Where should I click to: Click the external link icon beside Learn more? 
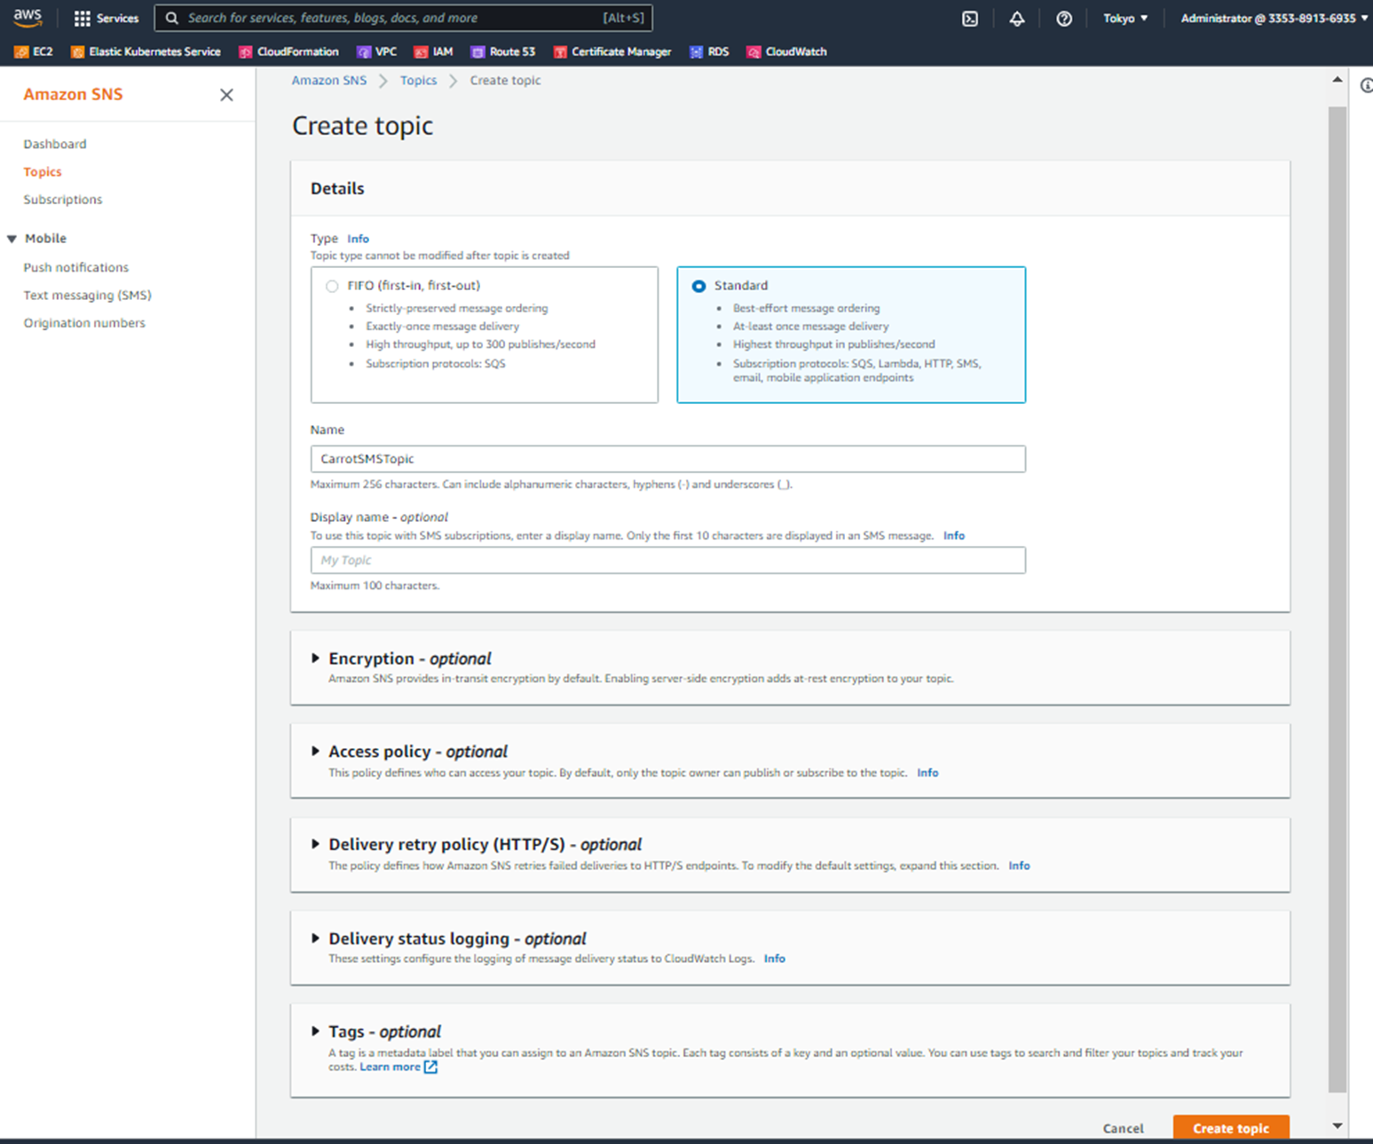[x=430, y=1067]
